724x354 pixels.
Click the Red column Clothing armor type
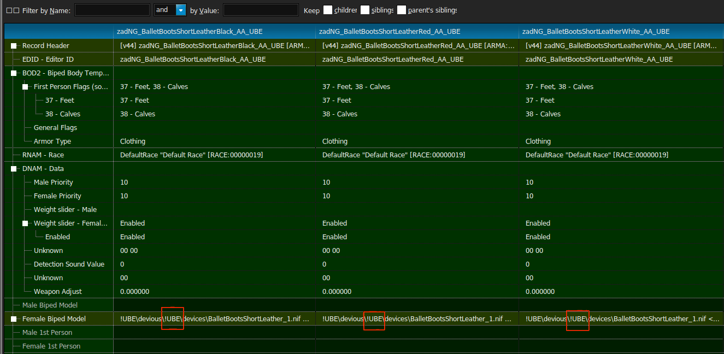[335, 141]
